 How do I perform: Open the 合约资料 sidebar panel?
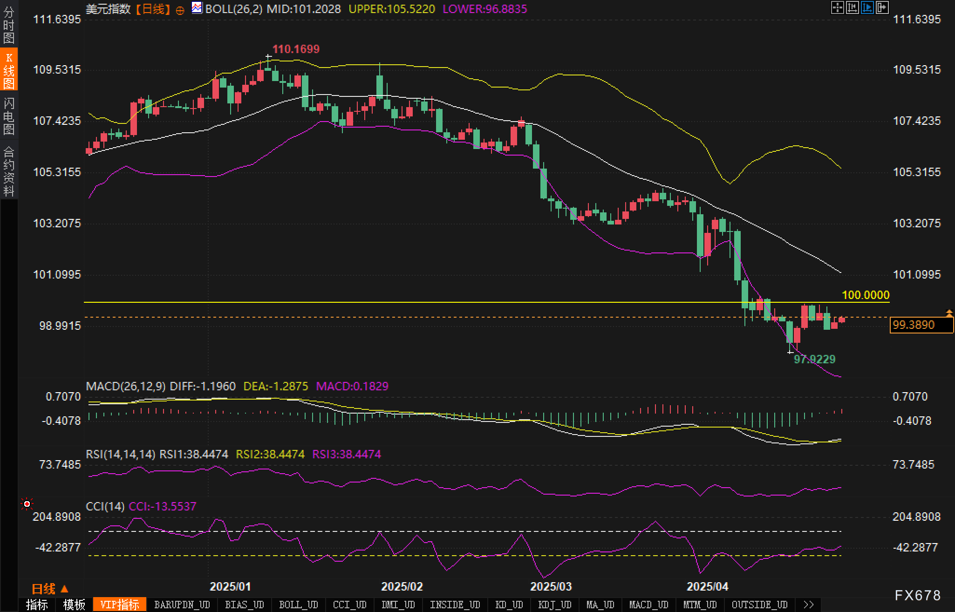click(9, 171)
